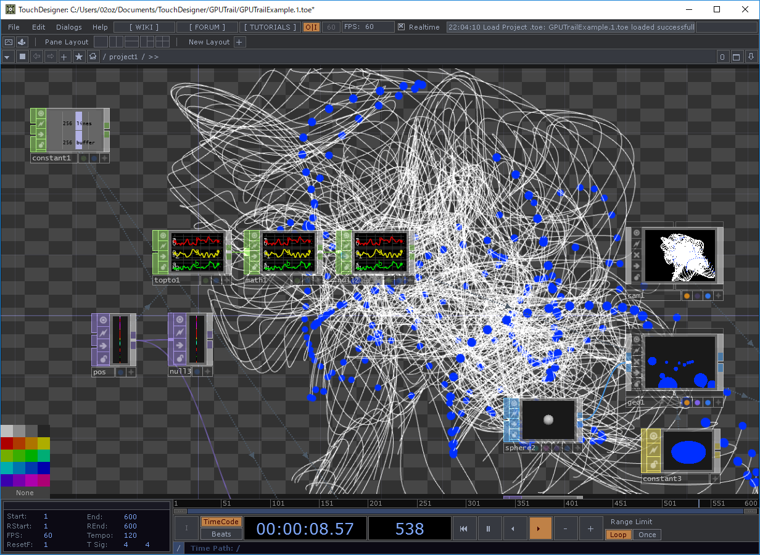The width and height of the screenshot is (760, 555).
Task: Toggle the O|I power button
Action: [312, 27]
